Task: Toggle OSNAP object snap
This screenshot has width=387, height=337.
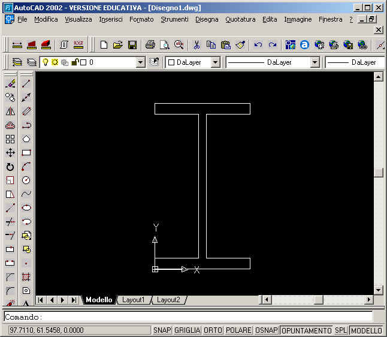Action: (x=267, y=330)
